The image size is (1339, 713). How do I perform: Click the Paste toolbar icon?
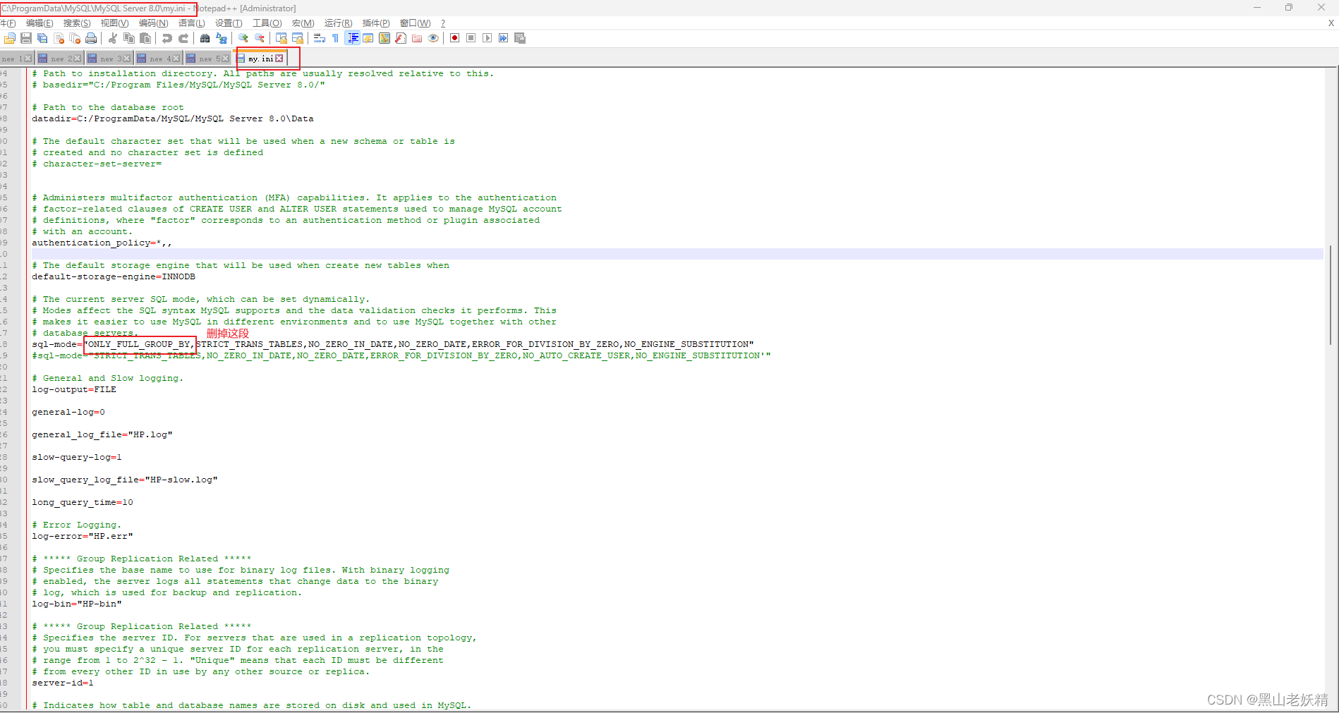pos(145,38)
